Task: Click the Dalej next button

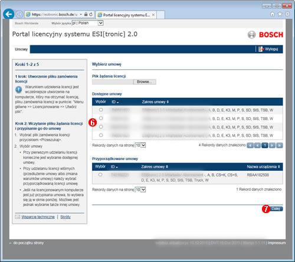Action: coord(276,208)
